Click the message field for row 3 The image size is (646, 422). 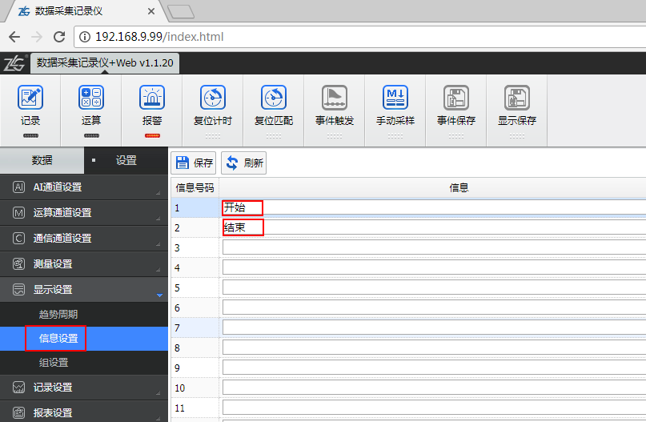[432, 248]
